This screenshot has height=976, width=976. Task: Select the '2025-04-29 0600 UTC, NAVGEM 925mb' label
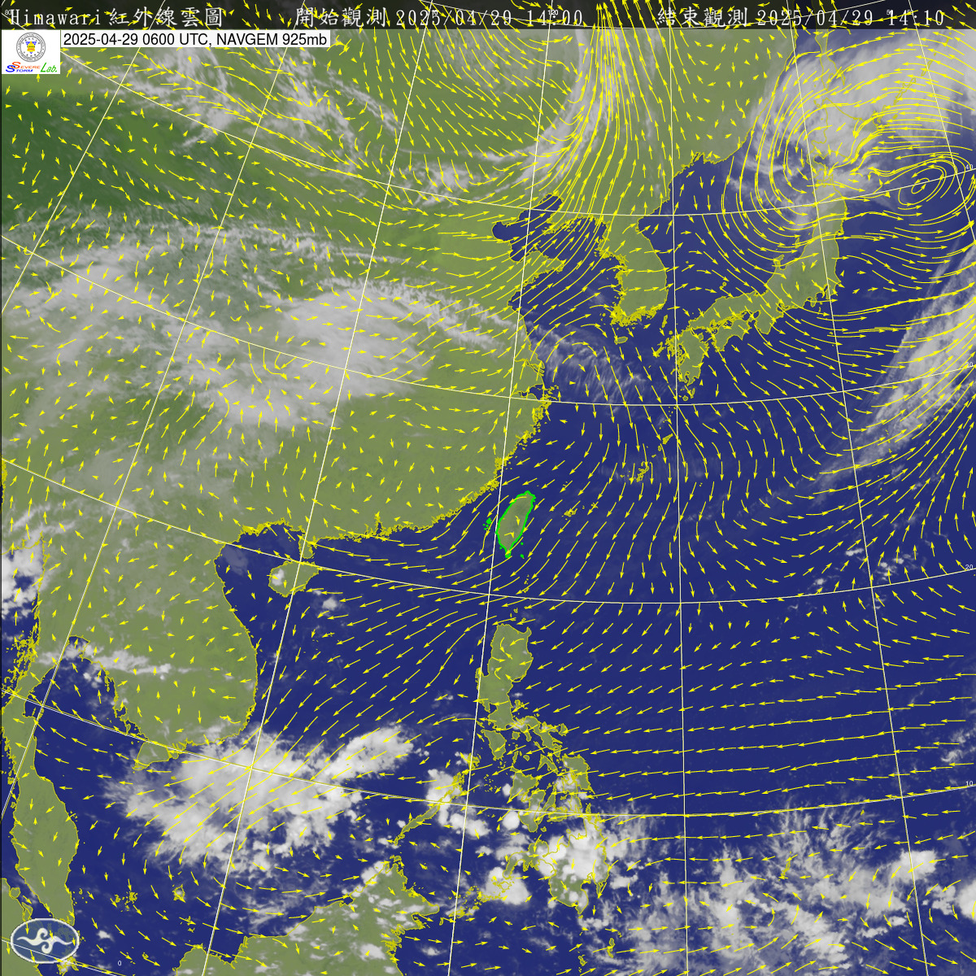(195, 39)
